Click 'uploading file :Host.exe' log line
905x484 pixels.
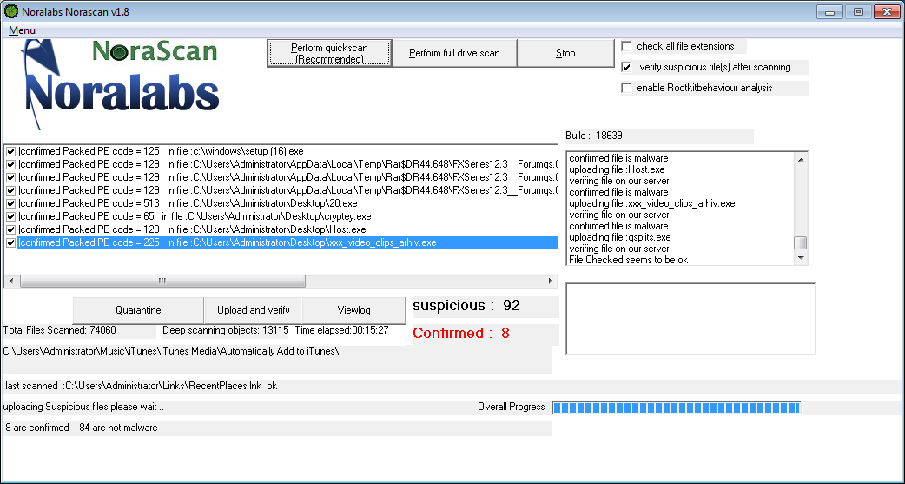click(x=617, y=169)
